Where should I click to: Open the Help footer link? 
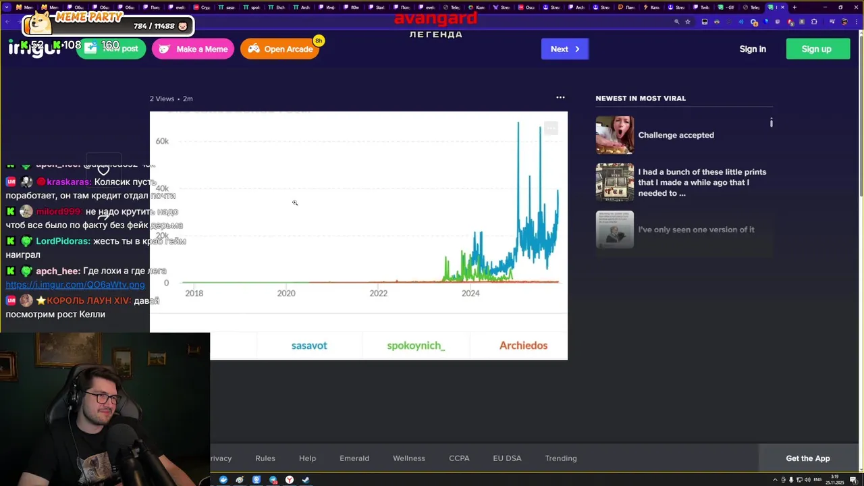[x=307, y=458]
